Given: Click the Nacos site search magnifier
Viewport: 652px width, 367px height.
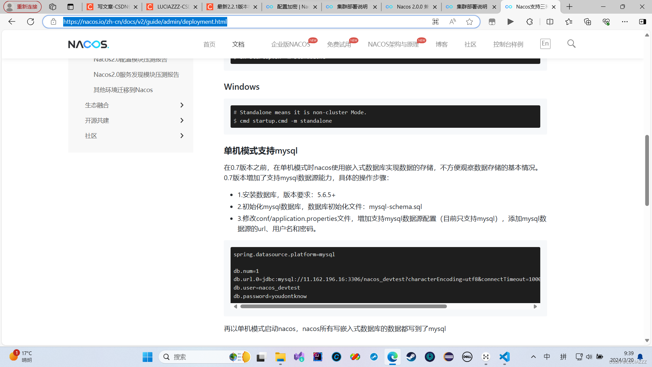Looking at the screenshot, I should coord(572,44).
